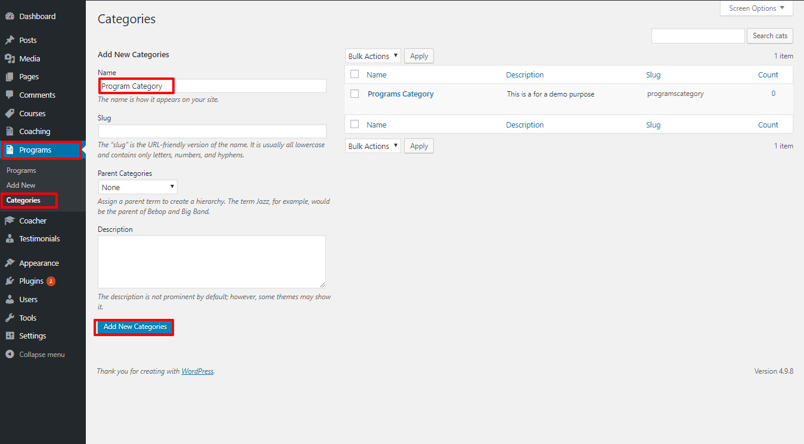Click into the Slug text field
The width and height of the screenshot is (804, 444).
point(212,131)
